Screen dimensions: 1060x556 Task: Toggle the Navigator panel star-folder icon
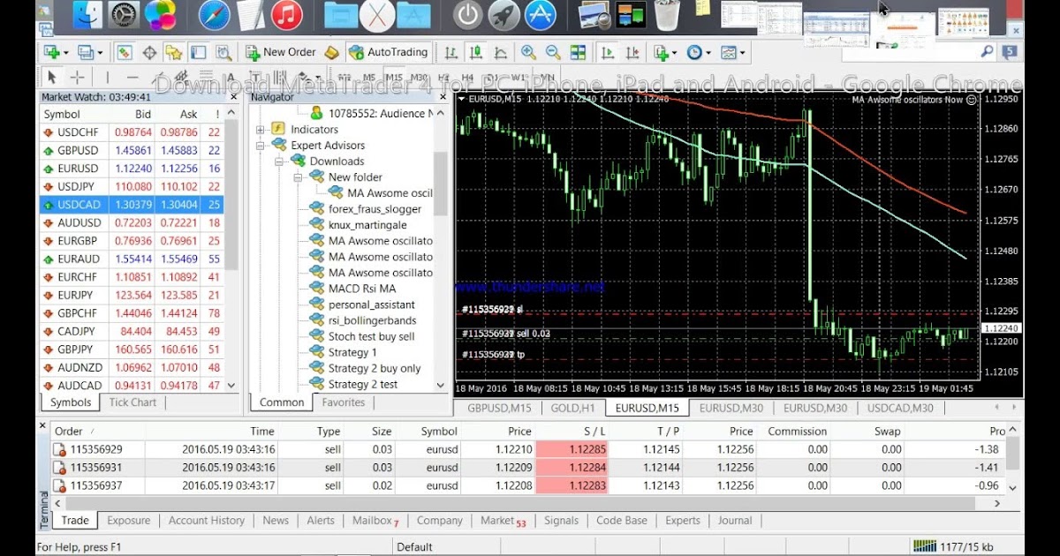click(174, 52)
